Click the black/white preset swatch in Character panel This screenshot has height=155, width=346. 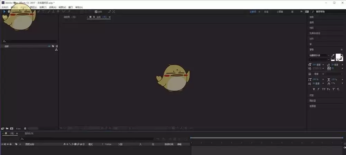333,60
